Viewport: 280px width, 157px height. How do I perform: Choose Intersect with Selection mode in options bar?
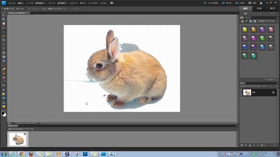point(12,9)
